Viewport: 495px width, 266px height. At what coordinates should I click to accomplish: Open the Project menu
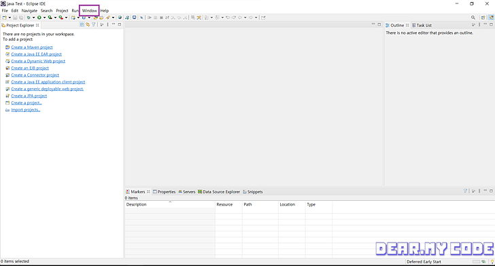62,11
